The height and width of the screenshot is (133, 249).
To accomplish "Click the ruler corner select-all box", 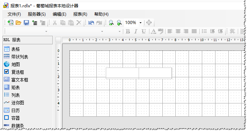I will (58, 40).
